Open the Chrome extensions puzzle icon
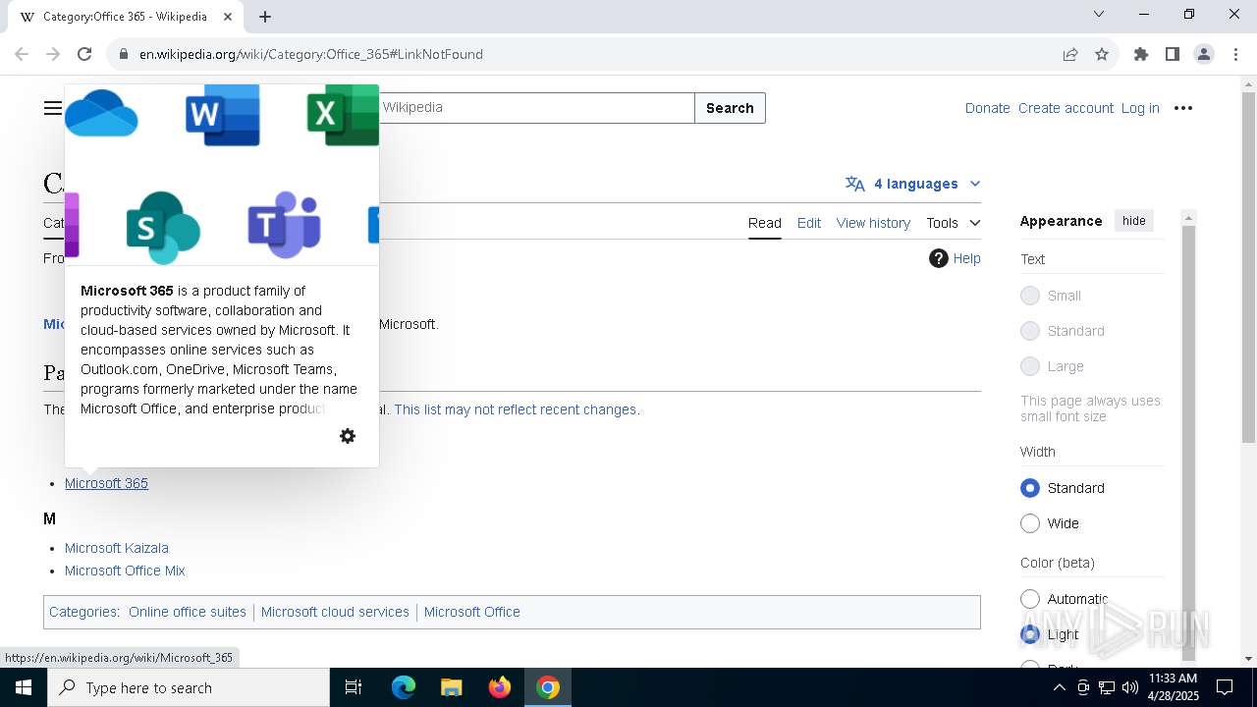1257x707 pixels. point(1141,54)
